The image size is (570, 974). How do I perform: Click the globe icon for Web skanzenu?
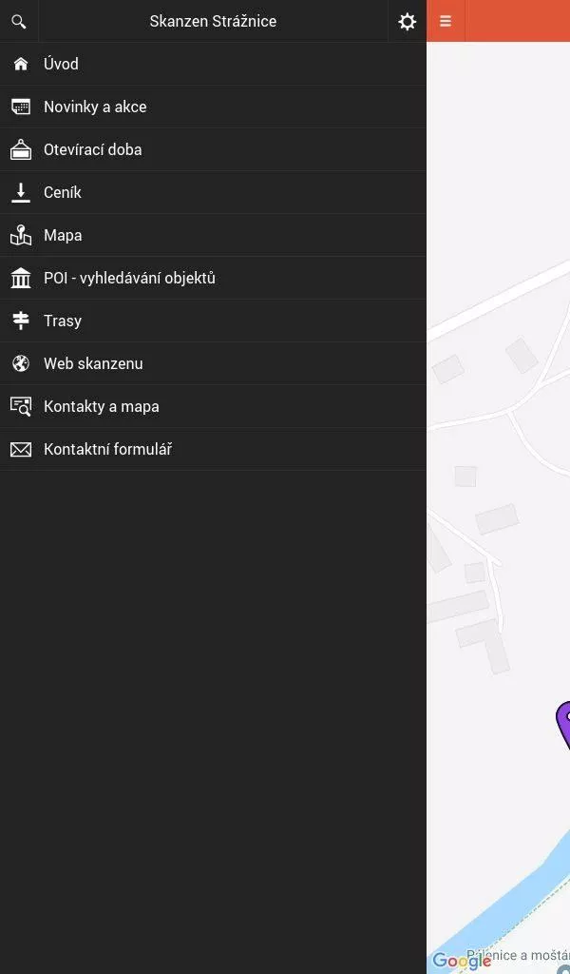(x=21, y=363)
